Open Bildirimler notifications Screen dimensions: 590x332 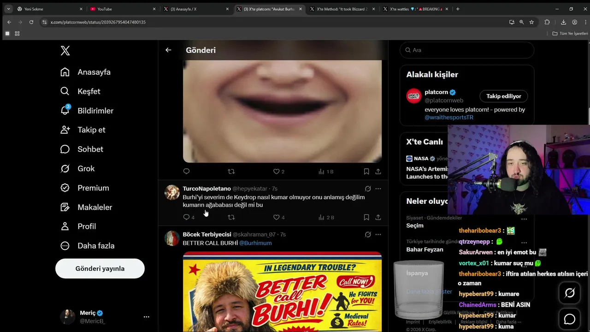[87, 111]
